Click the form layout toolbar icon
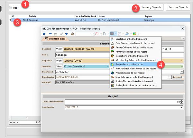The height and width of the screenshot is (138, 193). 119,34
